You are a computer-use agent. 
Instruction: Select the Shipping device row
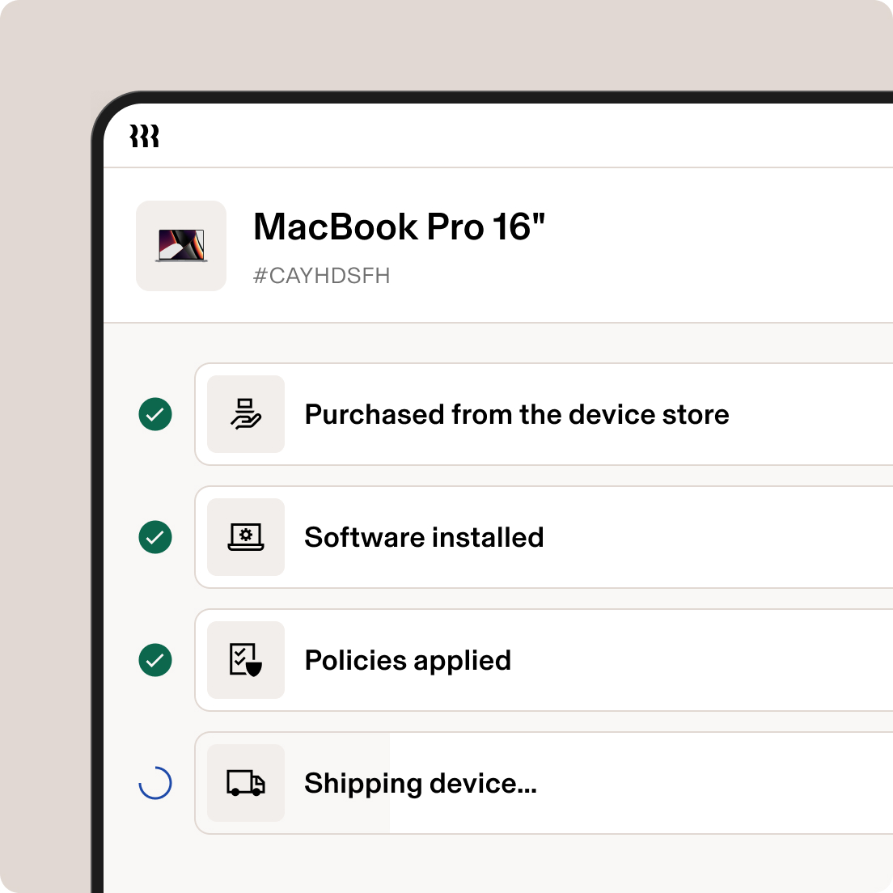[544, 783]
